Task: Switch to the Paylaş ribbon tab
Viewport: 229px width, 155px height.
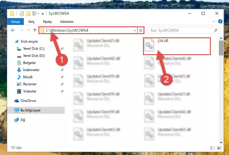Action: pyautogui.click(x=47, y=22)
